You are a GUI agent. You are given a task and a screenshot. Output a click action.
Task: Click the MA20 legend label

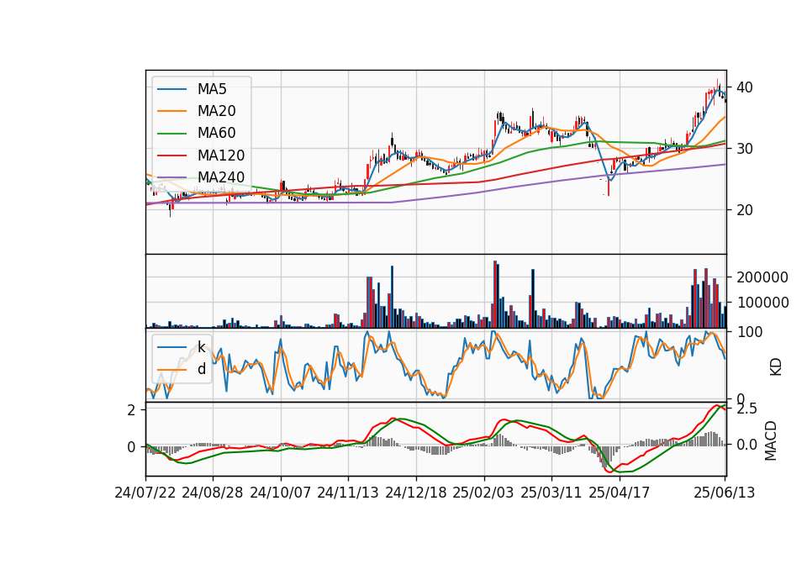tap(216, 111)
